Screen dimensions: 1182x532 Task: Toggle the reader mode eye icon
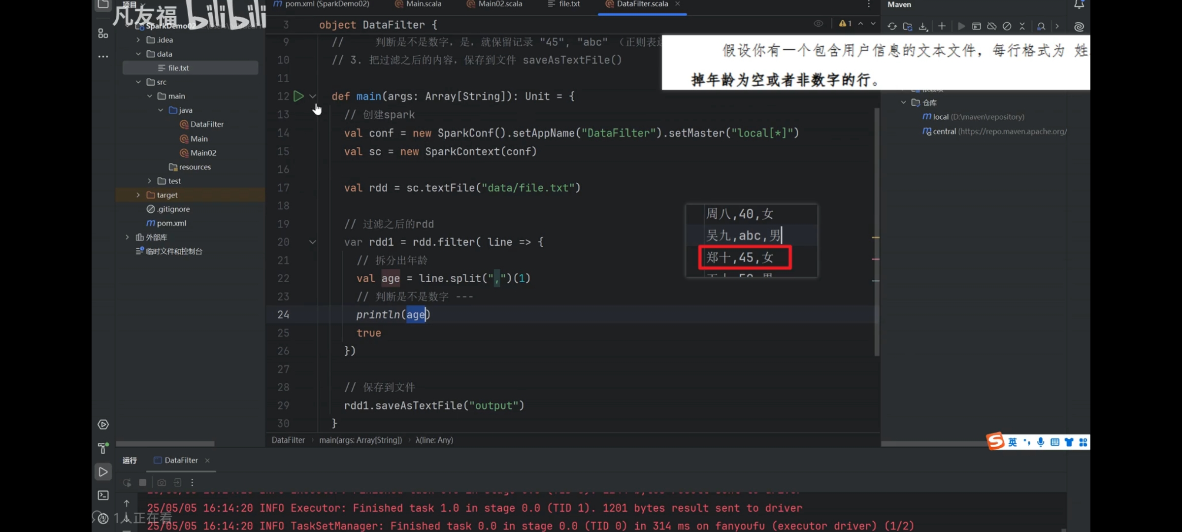click(x=818, y=24)
